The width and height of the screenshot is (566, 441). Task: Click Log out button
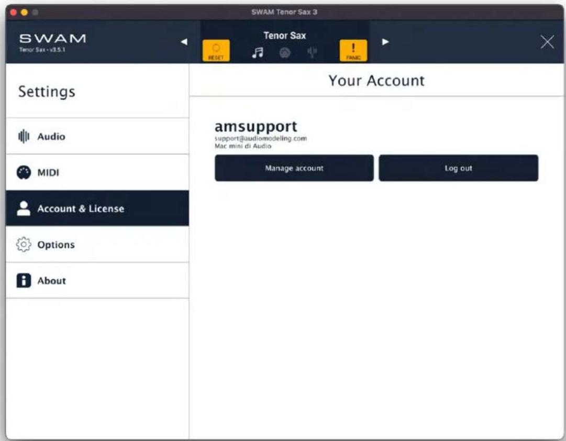pos(459,168)
